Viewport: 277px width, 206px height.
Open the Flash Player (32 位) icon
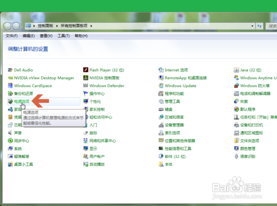point(86,70)
